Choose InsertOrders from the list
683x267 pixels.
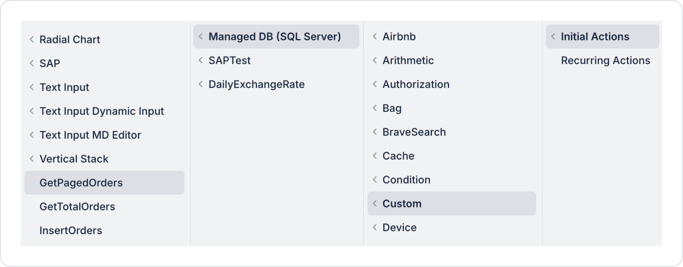point(71,231)
